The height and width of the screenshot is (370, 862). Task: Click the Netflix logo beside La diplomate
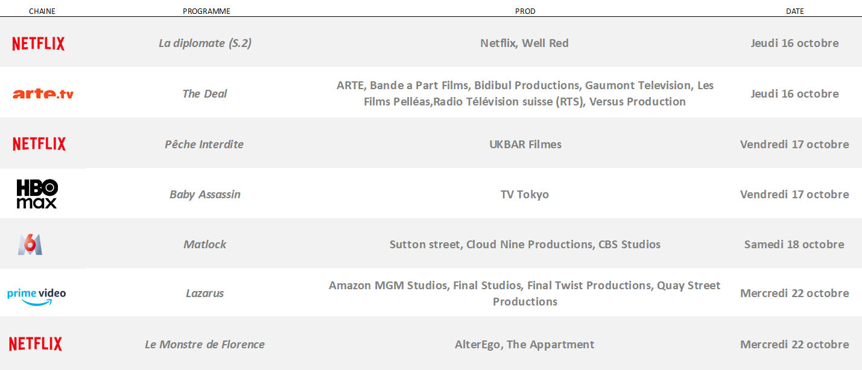click(x=38, y=43)
